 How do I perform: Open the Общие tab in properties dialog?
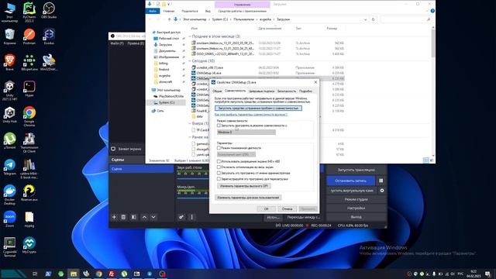tap(217, 91)
